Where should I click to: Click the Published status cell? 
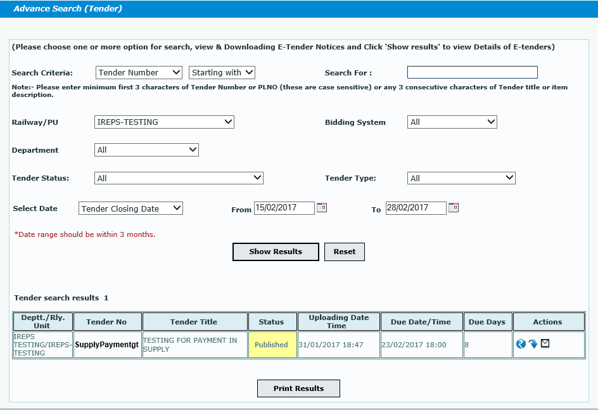pos(272,345)
